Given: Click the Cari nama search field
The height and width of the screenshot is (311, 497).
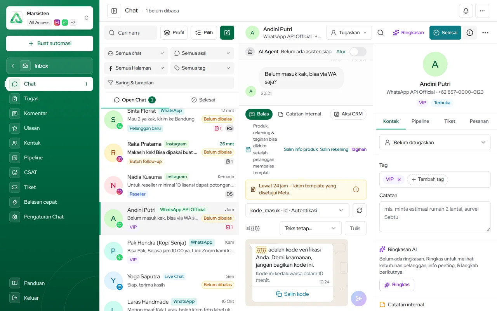Looking at the screenshot, I should pos(131,33).
